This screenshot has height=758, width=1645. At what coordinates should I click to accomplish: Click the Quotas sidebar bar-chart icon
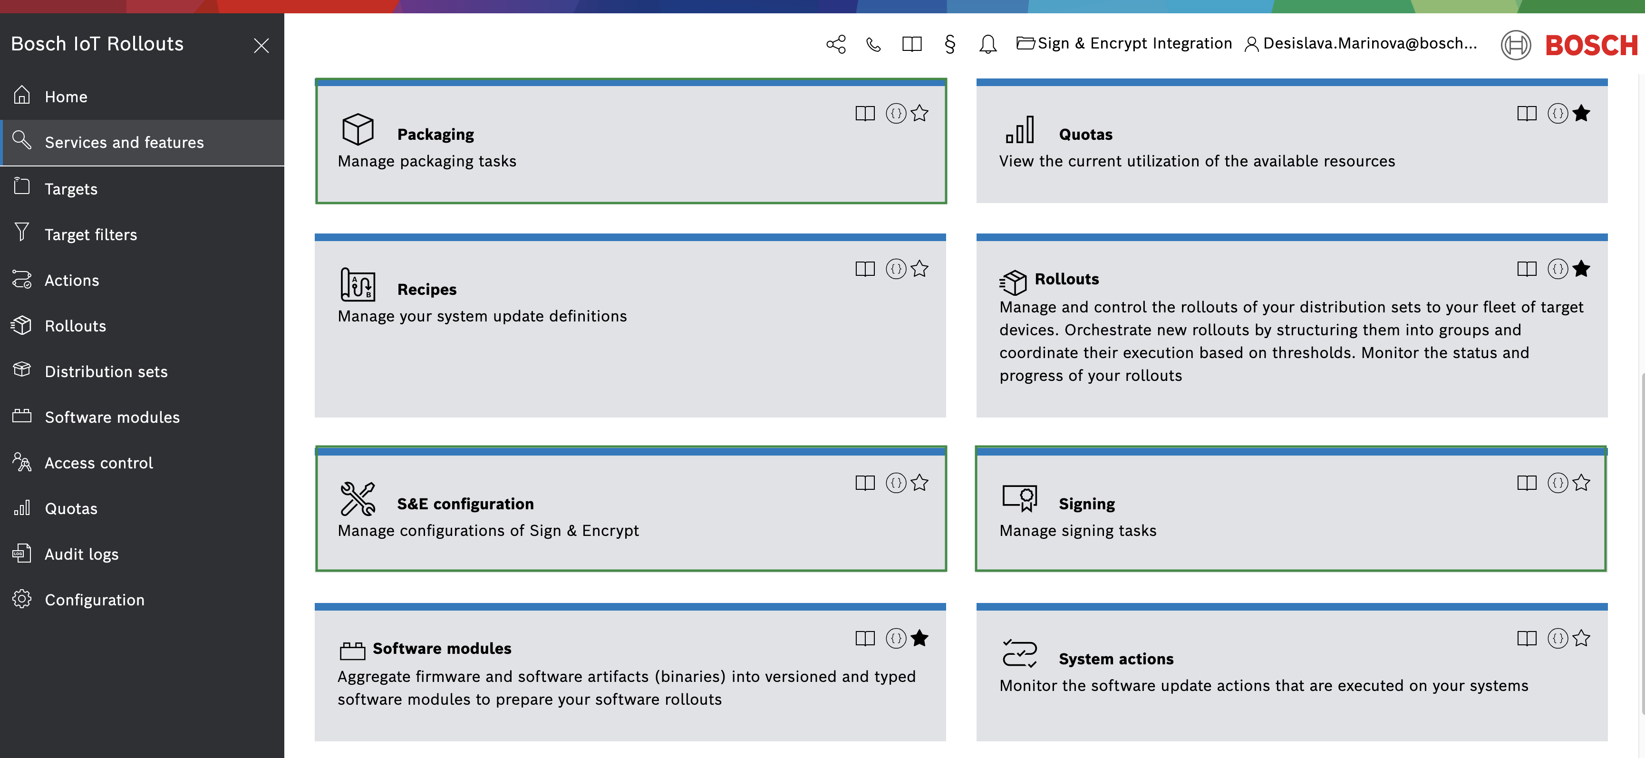[22, 508]
